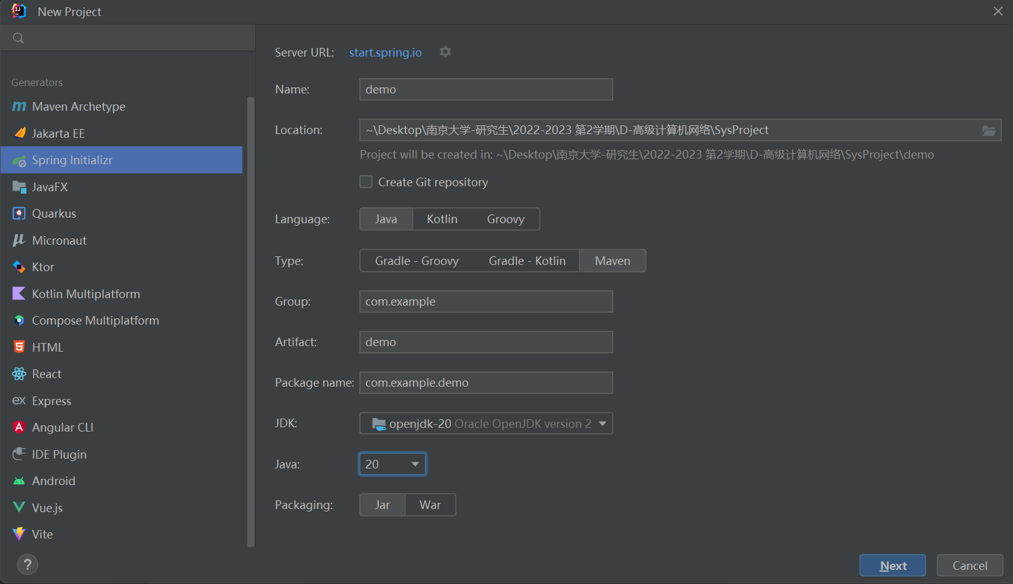Viewport: 1013px width, 584px height.
Task: Click the Ktor generator icon
Action: click(19, 267)
